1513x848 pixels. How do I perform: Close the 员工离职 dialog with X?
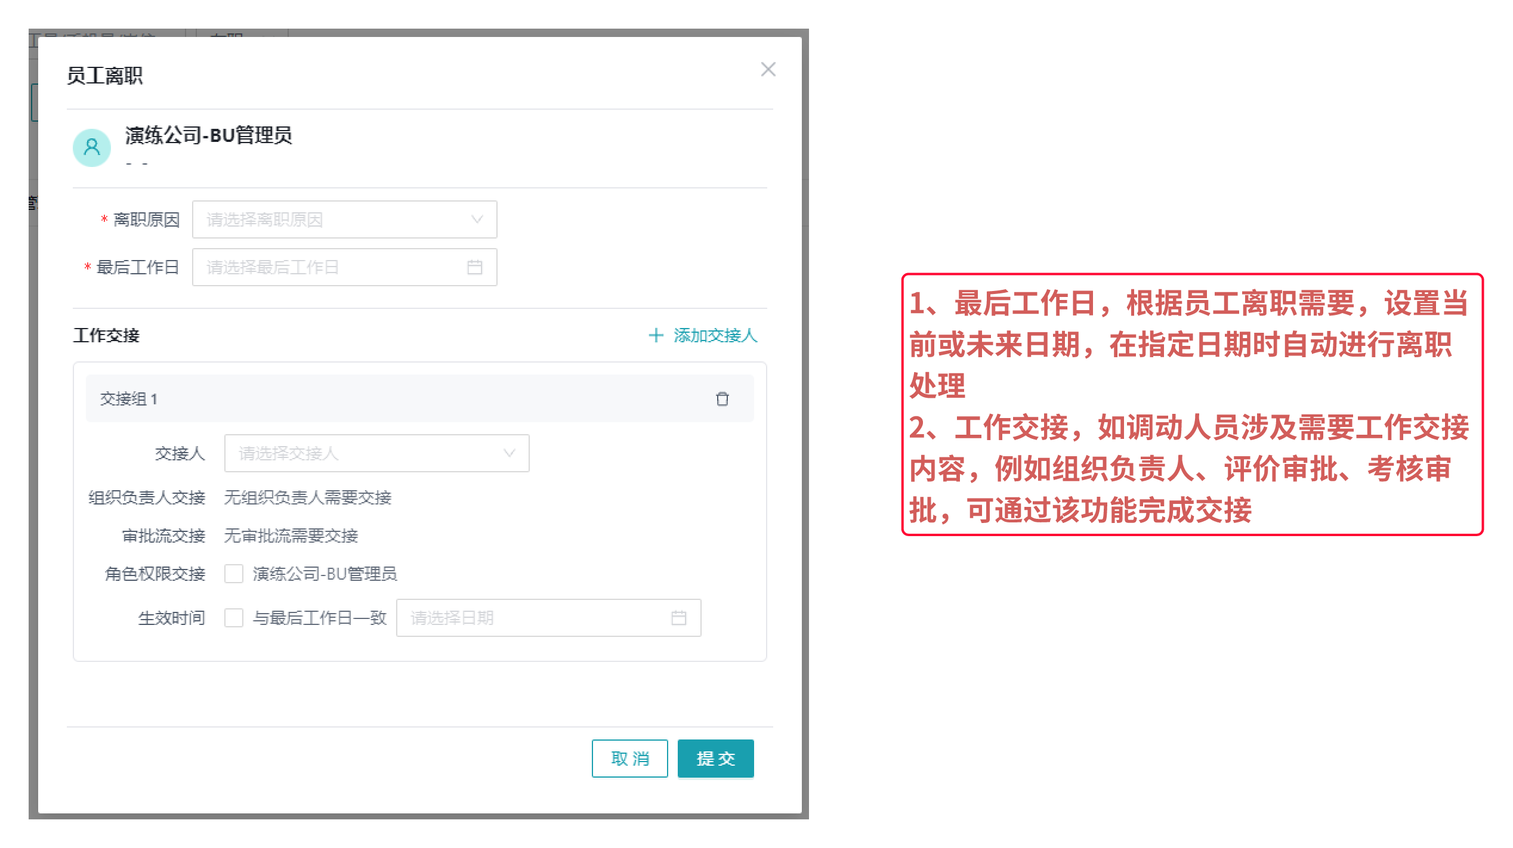768,70
